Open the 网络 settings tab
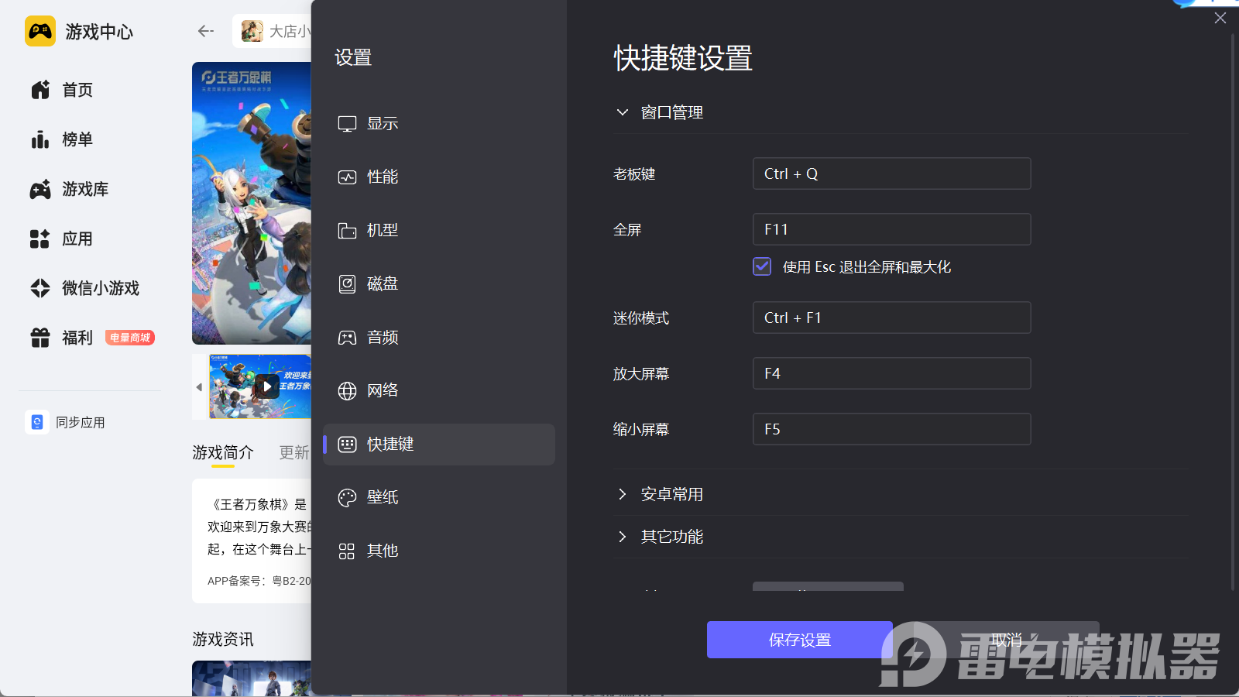This screenshot has height=697, width=1239. coord(439,391)
